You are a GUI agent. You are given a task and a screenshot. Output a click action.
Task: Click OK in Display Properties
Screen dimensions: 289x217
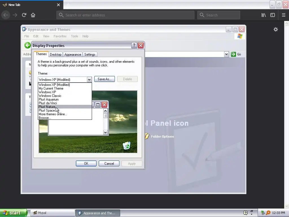pyautogui.click(x=86, y=164)
